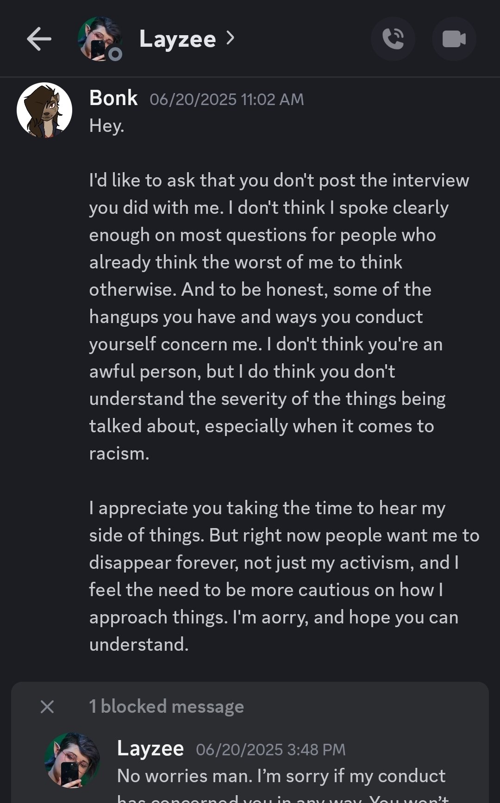Tap the 11:02 AM message timestamp
Image resolution: width=500 pixels, height=803 pixels.
click(227, 100)
